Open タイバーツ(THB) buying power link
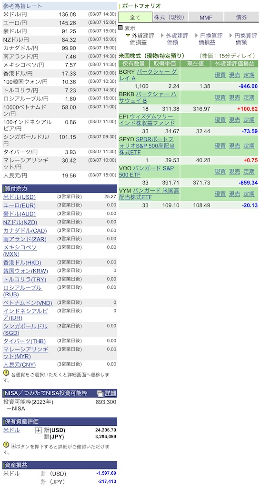The width and height of the screenshot is (260, 487). pyautogui.click(x=25, y=341)
